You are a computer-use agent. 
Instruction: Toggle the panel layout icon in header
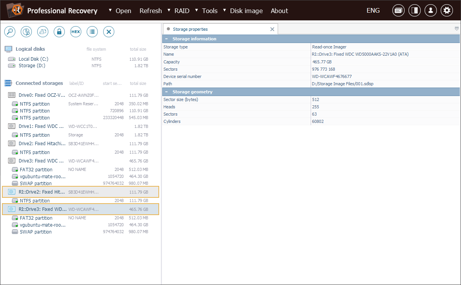point(415,11)
